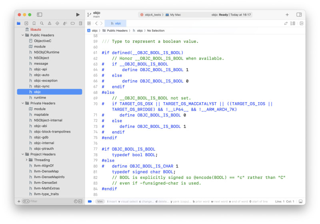This screenshot has width=320, height=224.
Task: Open the related items grid menu
Action: (x=89, y=24)
